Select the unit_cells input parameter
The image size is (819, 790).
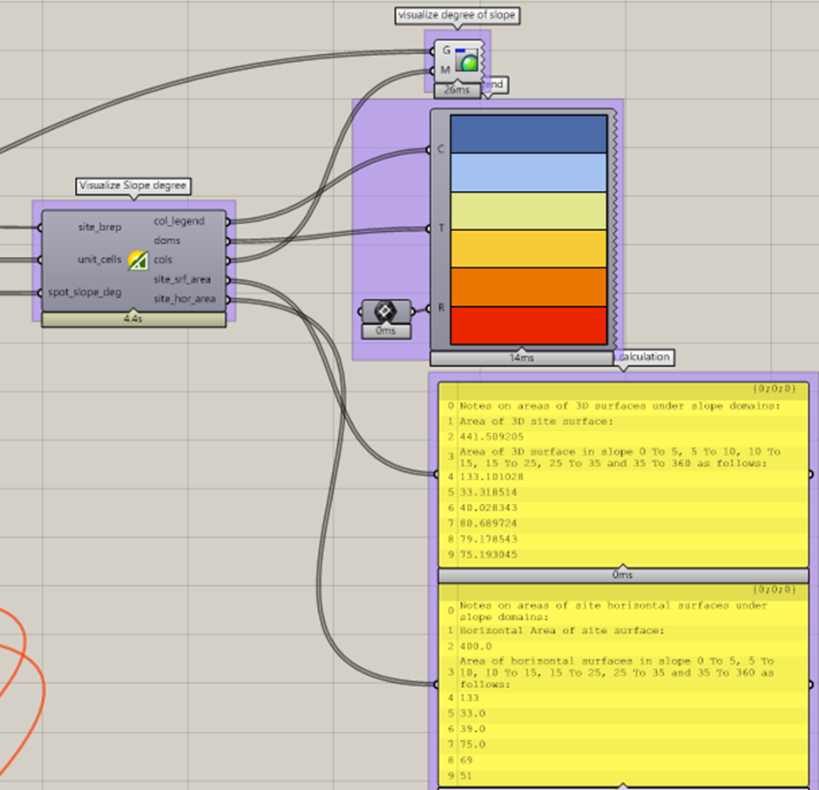coord(99,259)
